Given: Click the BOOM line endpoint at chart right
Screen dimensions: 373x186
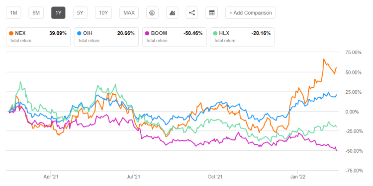Looking at the screenshot, I should pyautogui.click(x=336, y=150).
